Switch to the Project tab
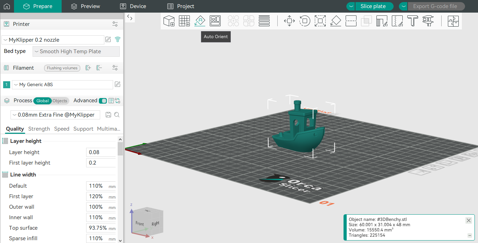 pos(181,6)
